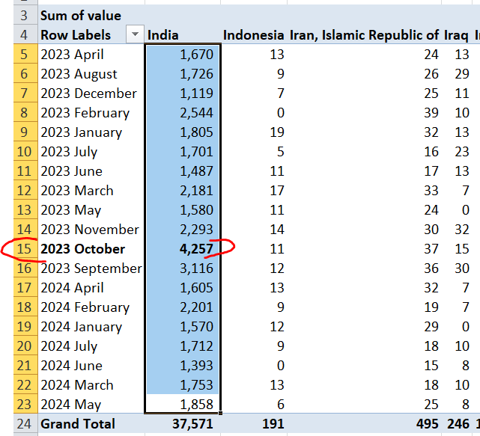Click the India value 3,116
480x436 pixels.
(196, 268)
